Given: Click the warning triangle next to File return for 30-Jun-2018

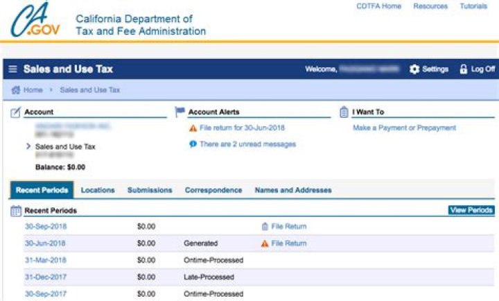Looking at the screenshot, I should click(193, 128).
